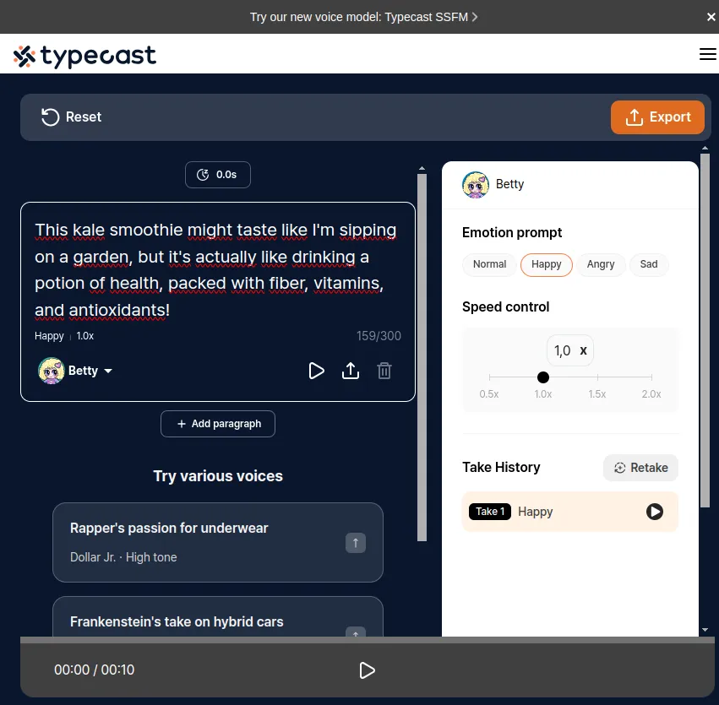Viewport: 719px width, 705px height.
Task: Click the Export button
Action: point(657,117)
